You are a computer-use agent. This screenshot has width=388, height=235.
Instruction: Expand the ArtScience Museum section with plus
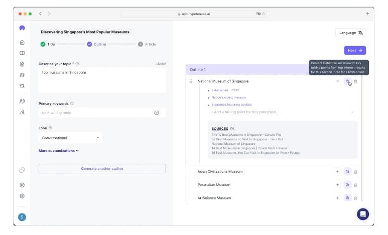pos(337,198)
